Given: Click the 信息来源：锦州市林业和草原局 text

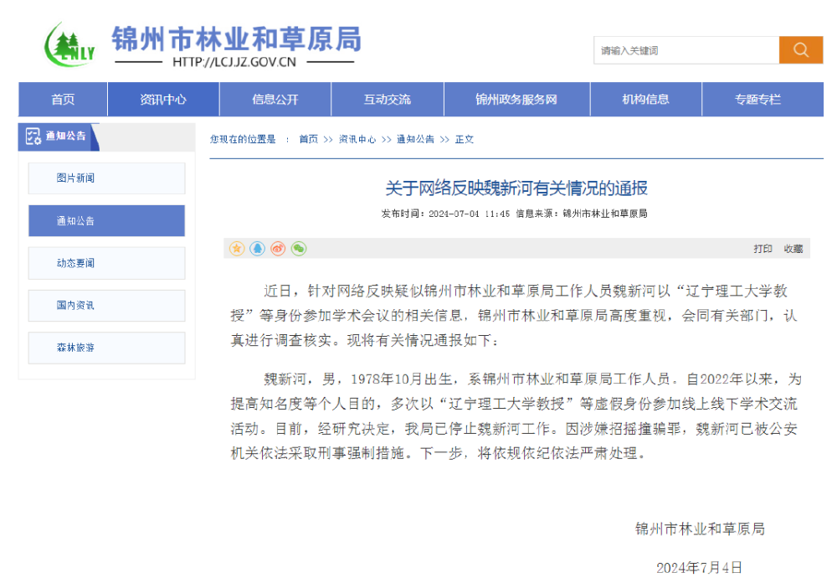Looking at the screenshot, I should tap(582, 214).
